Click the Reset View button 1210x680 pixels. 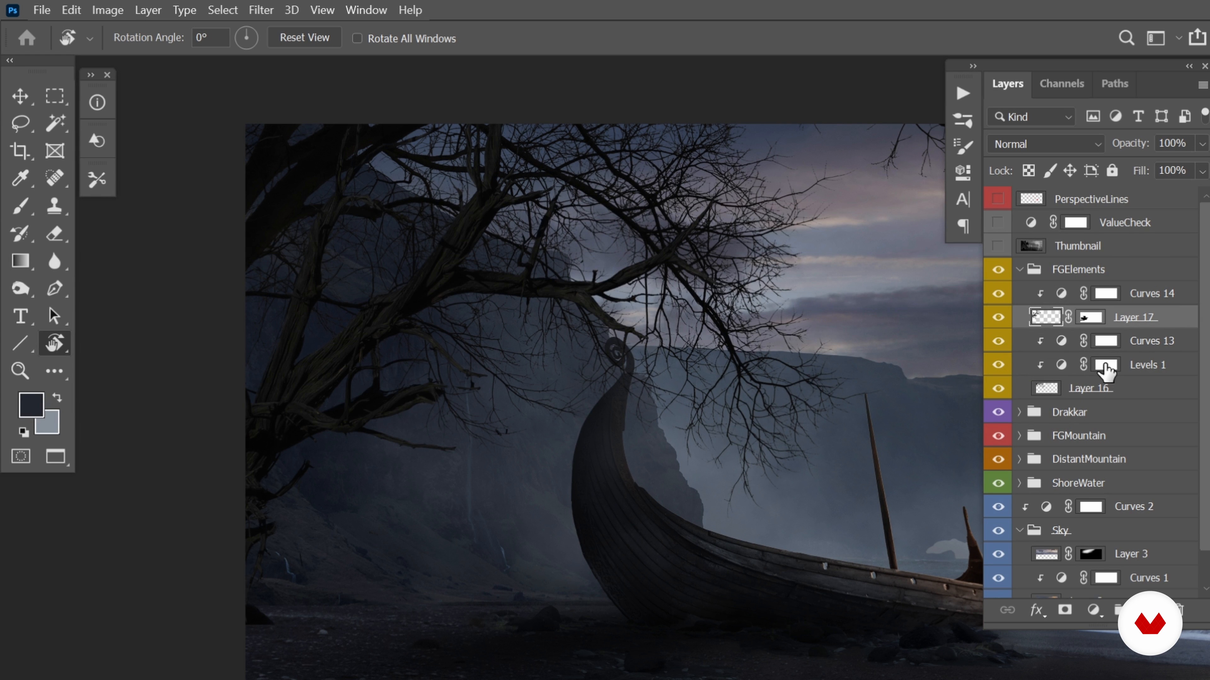coord(304,37)
